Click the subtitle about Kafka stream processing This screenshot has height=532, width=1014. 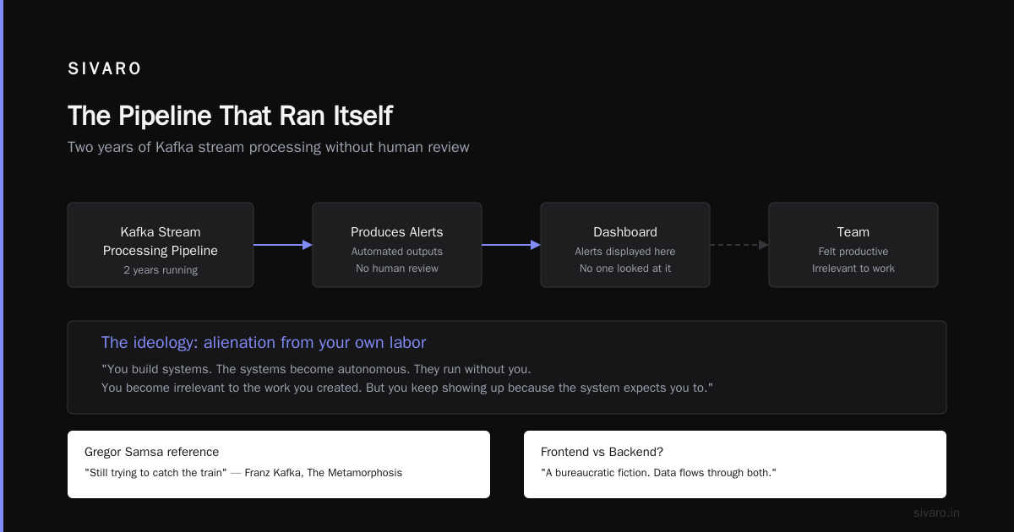tap(269, 147)
